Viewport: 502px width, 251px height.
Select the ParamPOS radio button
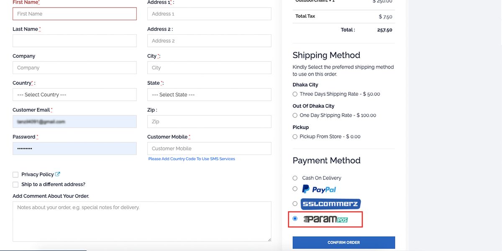[295, 218]
